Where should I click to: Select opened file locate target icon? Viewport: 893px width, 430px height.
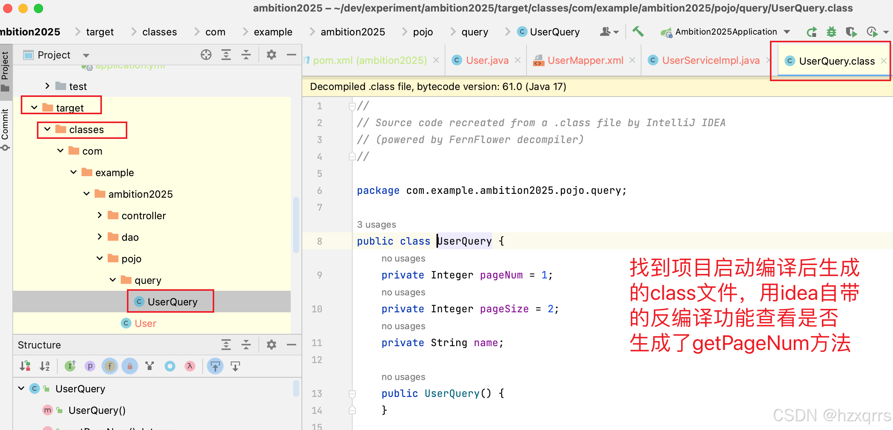tap(206, 55)
